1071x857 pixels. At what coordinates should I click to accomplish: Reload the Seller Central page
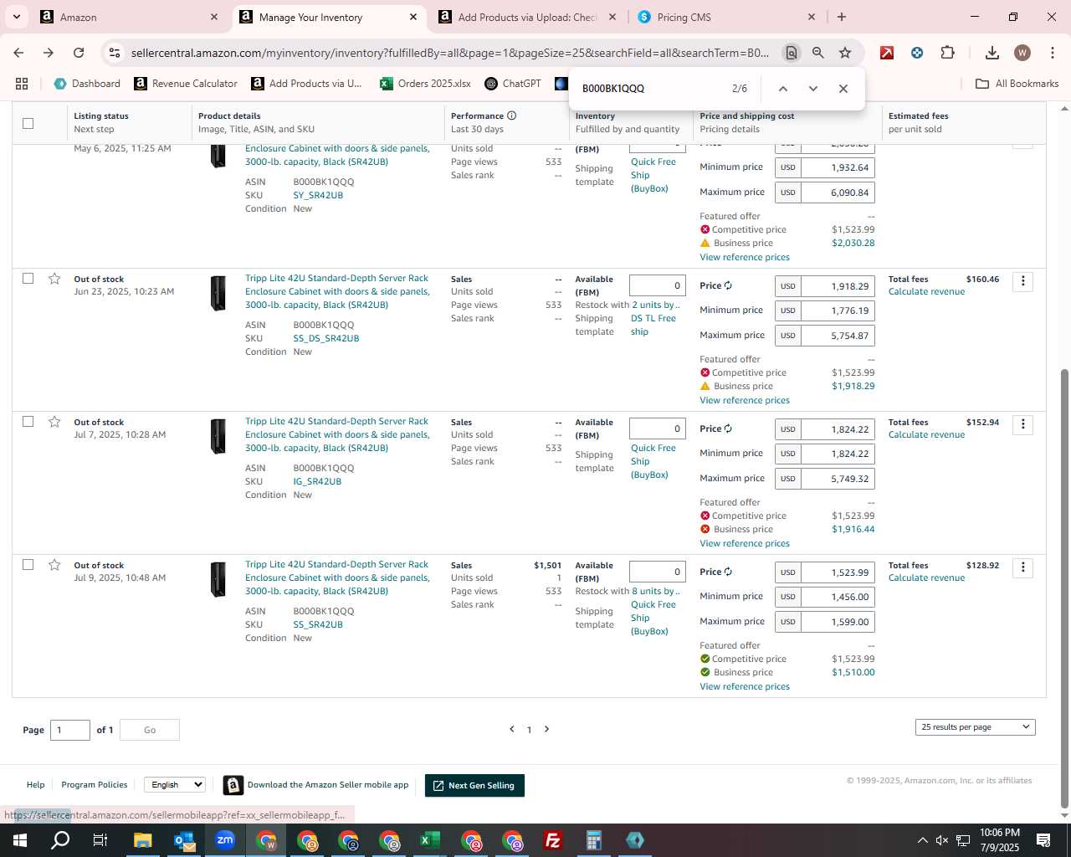point(79,53)
